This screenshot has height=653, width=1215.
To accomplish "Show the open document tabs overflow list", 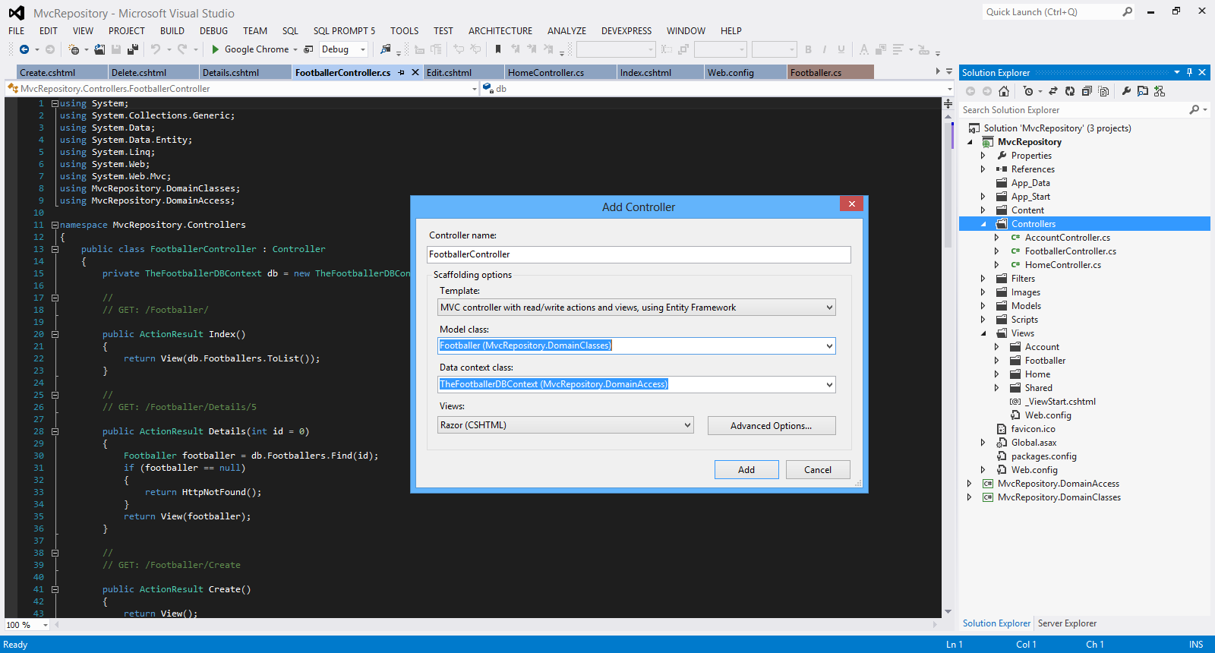I will 949,71.
